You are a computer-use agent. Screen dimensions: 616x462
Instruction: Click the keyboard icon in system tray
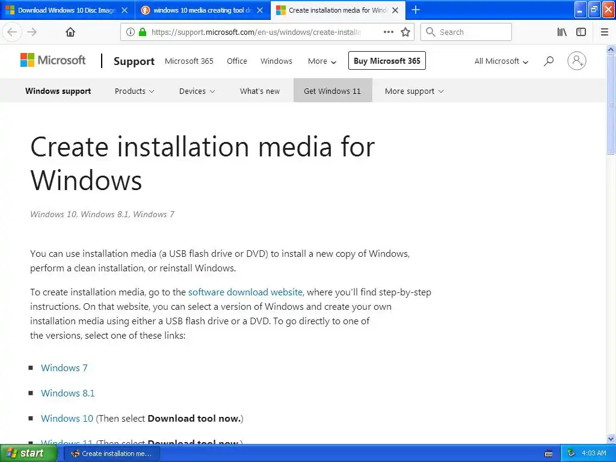click(x=549, y=454)
